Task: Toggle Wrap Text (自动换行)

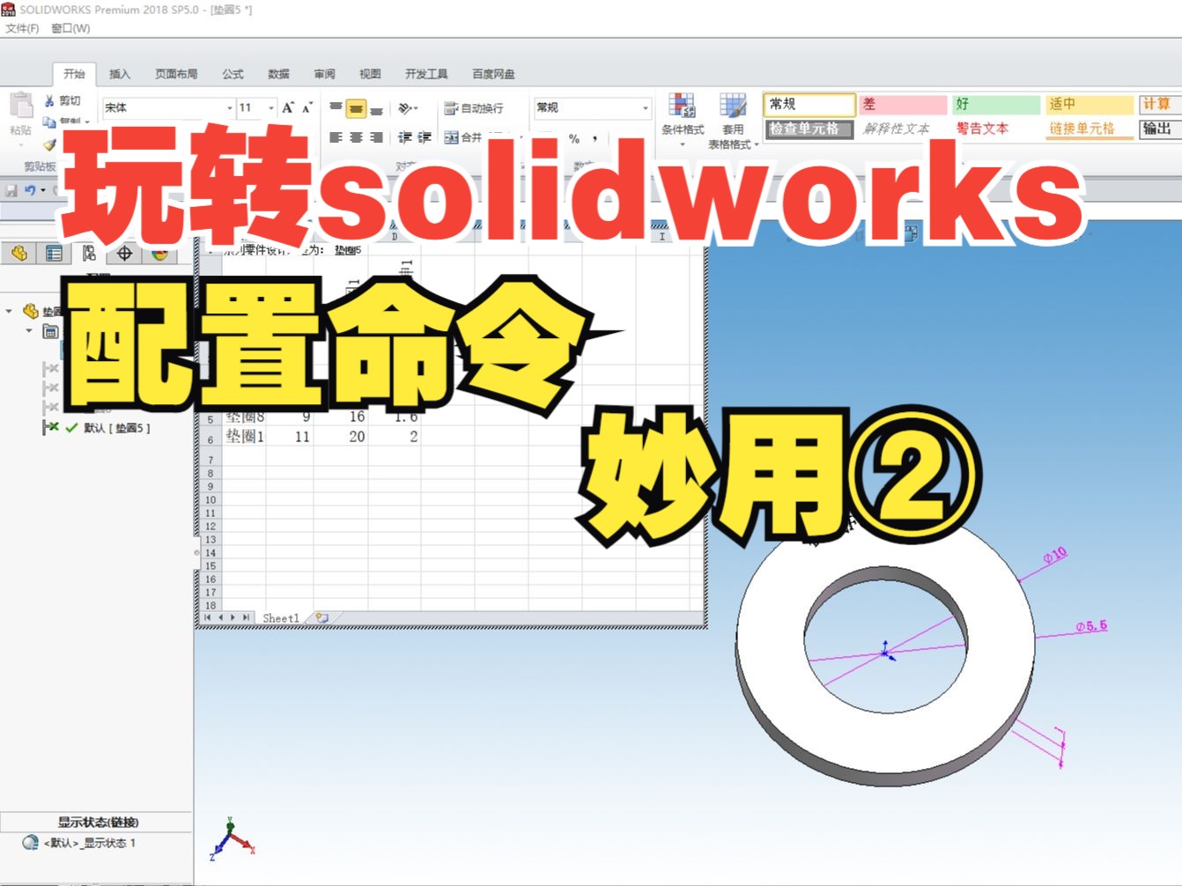Action: click(x=474, y=108)
